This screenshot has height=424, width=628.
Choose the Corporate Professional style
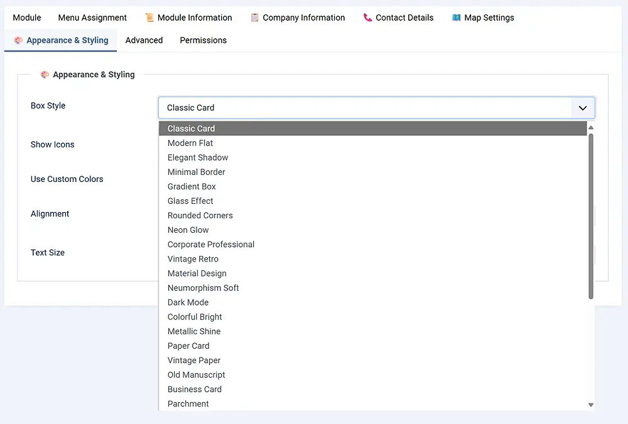211,244
